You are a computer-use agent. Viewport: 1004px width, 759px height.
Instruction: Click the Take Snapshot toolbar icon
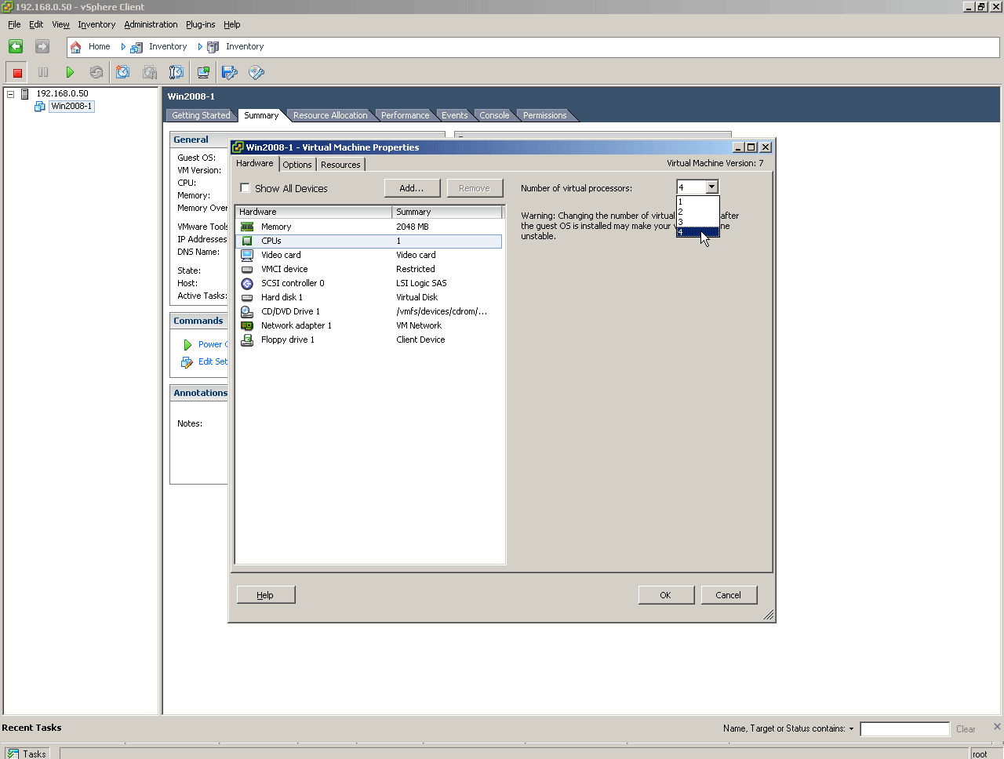coord(123,73)
